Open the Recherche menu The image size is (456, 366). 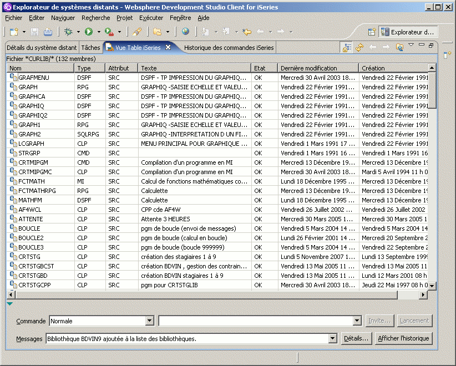(95, 18)
